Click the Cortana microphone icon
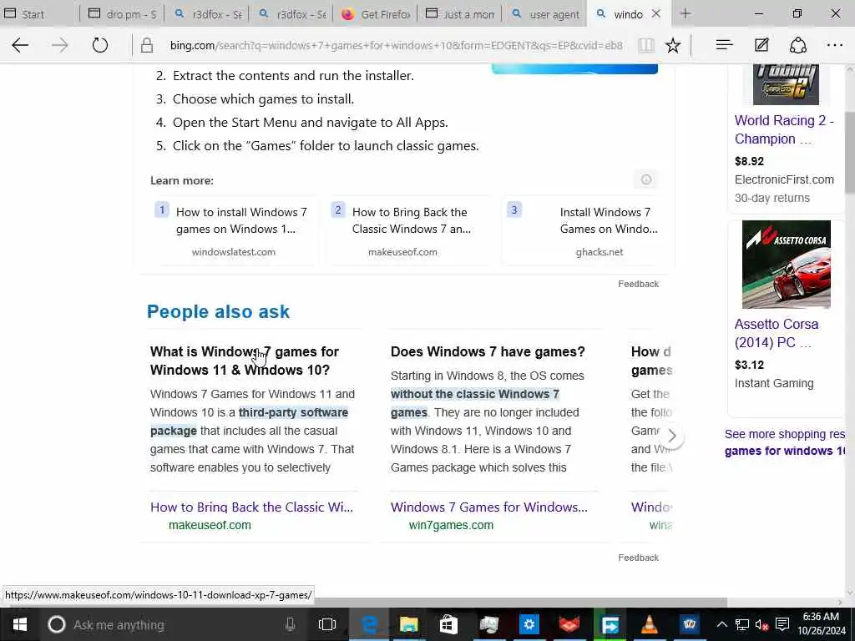Screen dimensions: 855x641 click(290, 624)
